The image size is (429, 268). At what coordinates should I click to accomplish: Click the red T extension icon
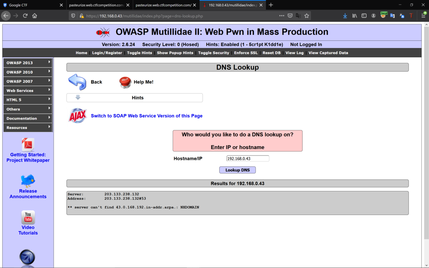coord(411,16)
